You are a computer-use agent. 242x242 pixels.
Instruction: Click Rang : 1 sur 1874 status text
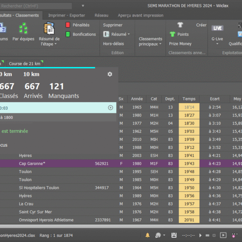click(56, 236)
